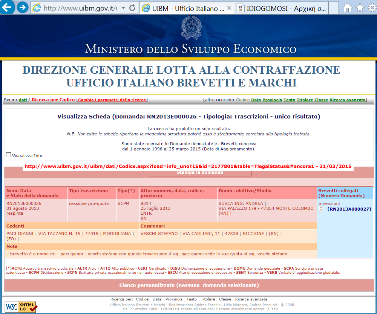This screenshot has height=314, width=377.
Task: Open browser Tools gear icon
Action: [x=372, y=8]
